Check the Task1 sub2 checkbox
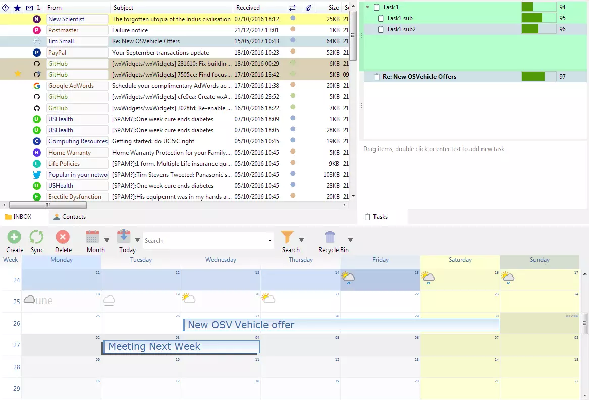 coord(381,29)
